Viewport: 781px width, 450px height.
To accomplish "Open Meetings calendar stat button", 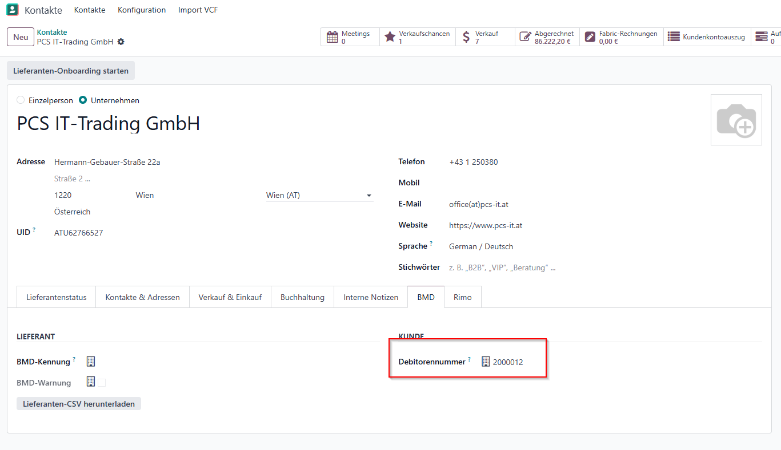I will click(x=350, y=37).
